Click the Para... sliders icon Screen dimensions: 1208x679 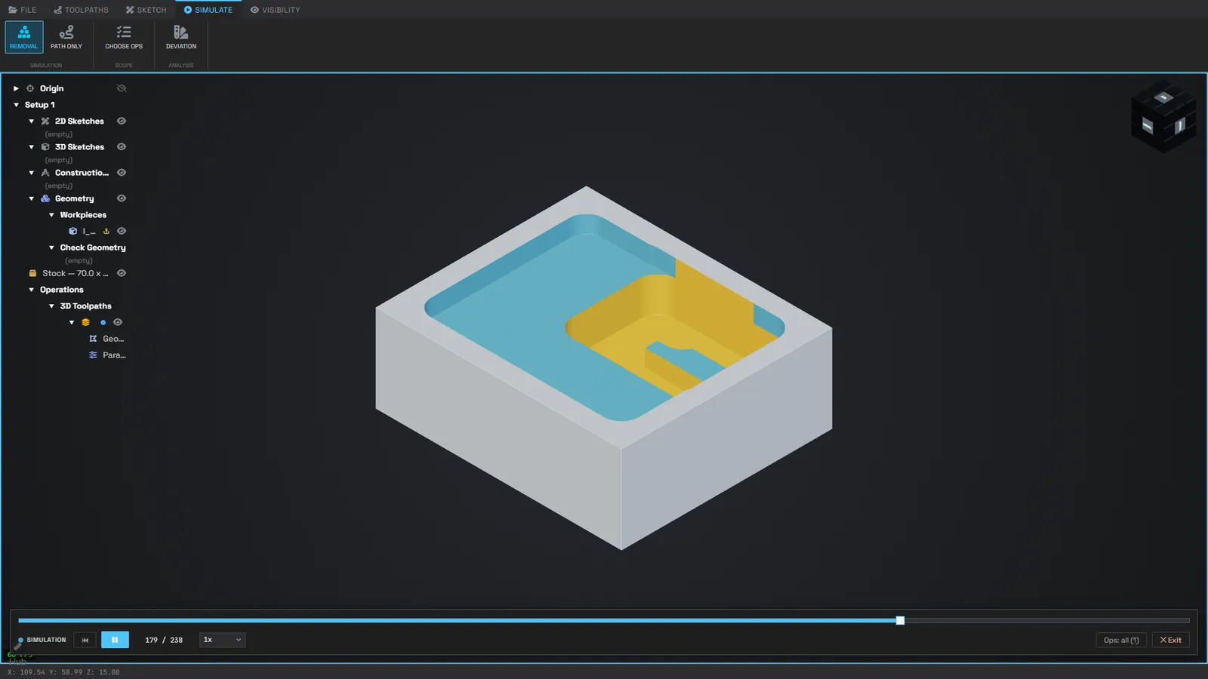point(93,355)
